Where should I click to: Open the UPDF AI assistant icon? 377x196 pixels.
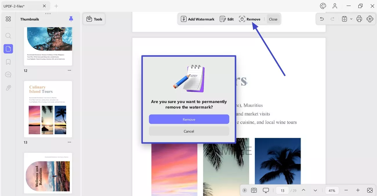370,19
